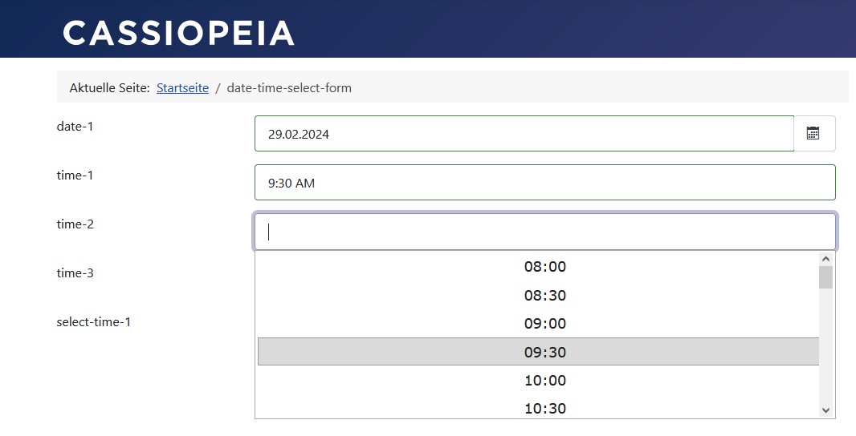Viewport: 856px width, 436px height.
Task: Click the time-3 field label
Action: [75, 273]
